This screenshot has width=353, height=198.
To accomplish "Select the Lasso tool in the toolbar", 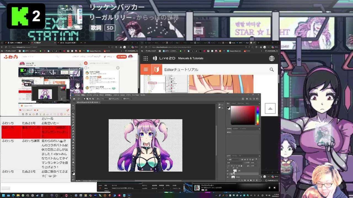I will [73, 111].
